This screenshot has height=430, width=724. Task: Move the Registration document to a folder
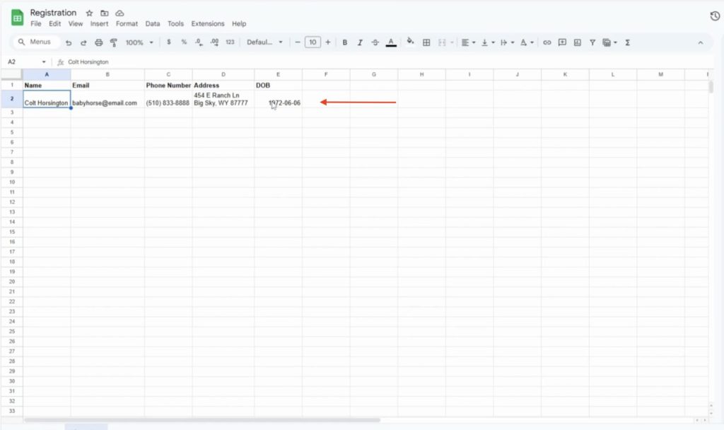[105, 13]
